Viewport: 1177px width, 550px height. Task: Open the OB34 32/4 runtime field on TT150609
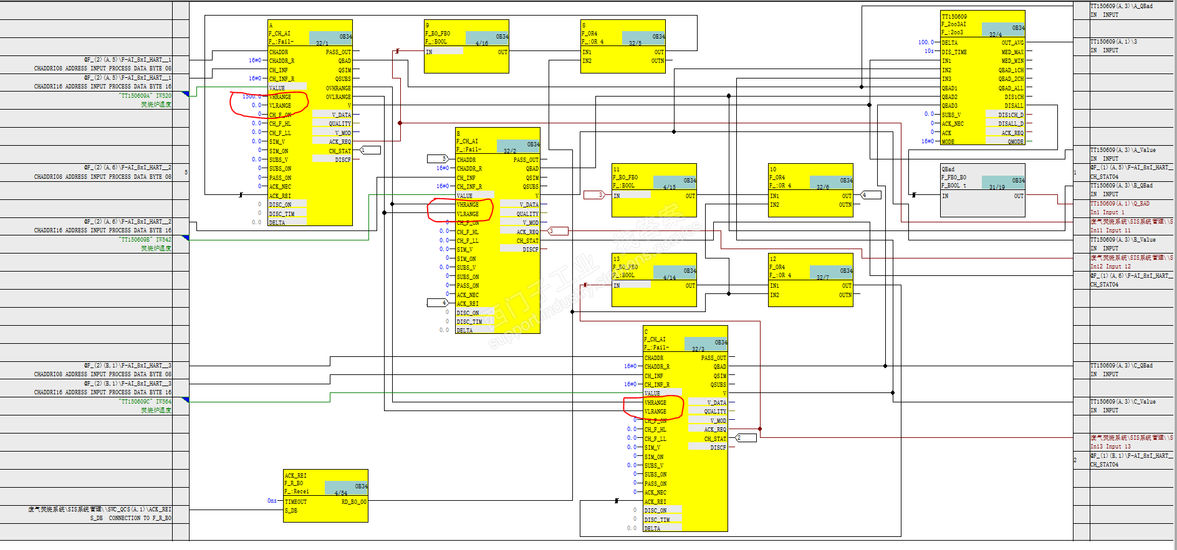point(1003,31)
